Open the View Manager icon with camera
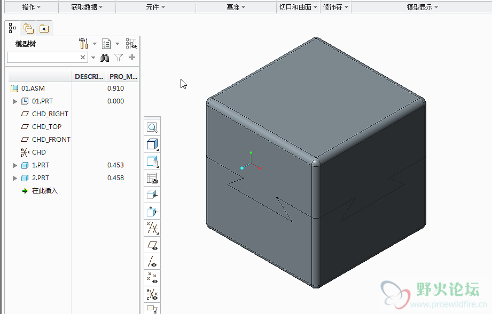 coord(152,178)
